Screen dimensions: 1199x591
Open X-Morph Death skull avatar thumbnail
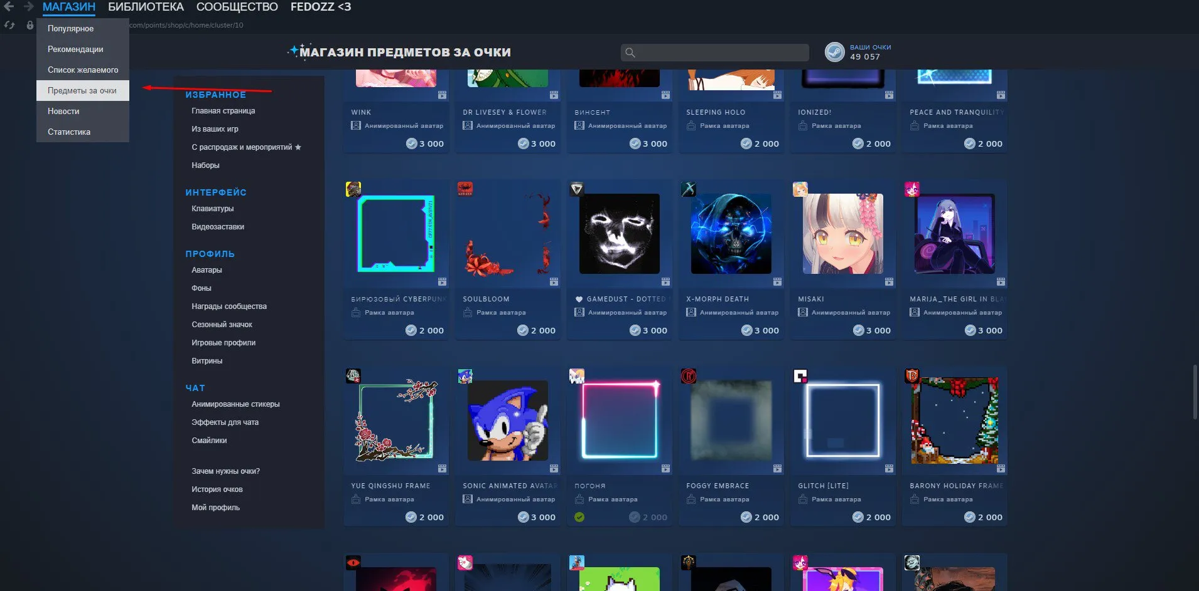click(x=731, y=234)
